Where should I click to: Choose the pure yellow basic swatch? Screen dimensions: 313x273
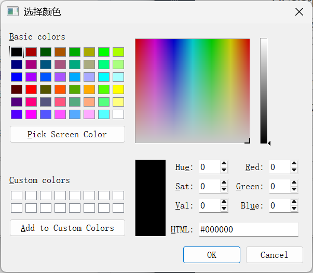(x=118, y=89)
